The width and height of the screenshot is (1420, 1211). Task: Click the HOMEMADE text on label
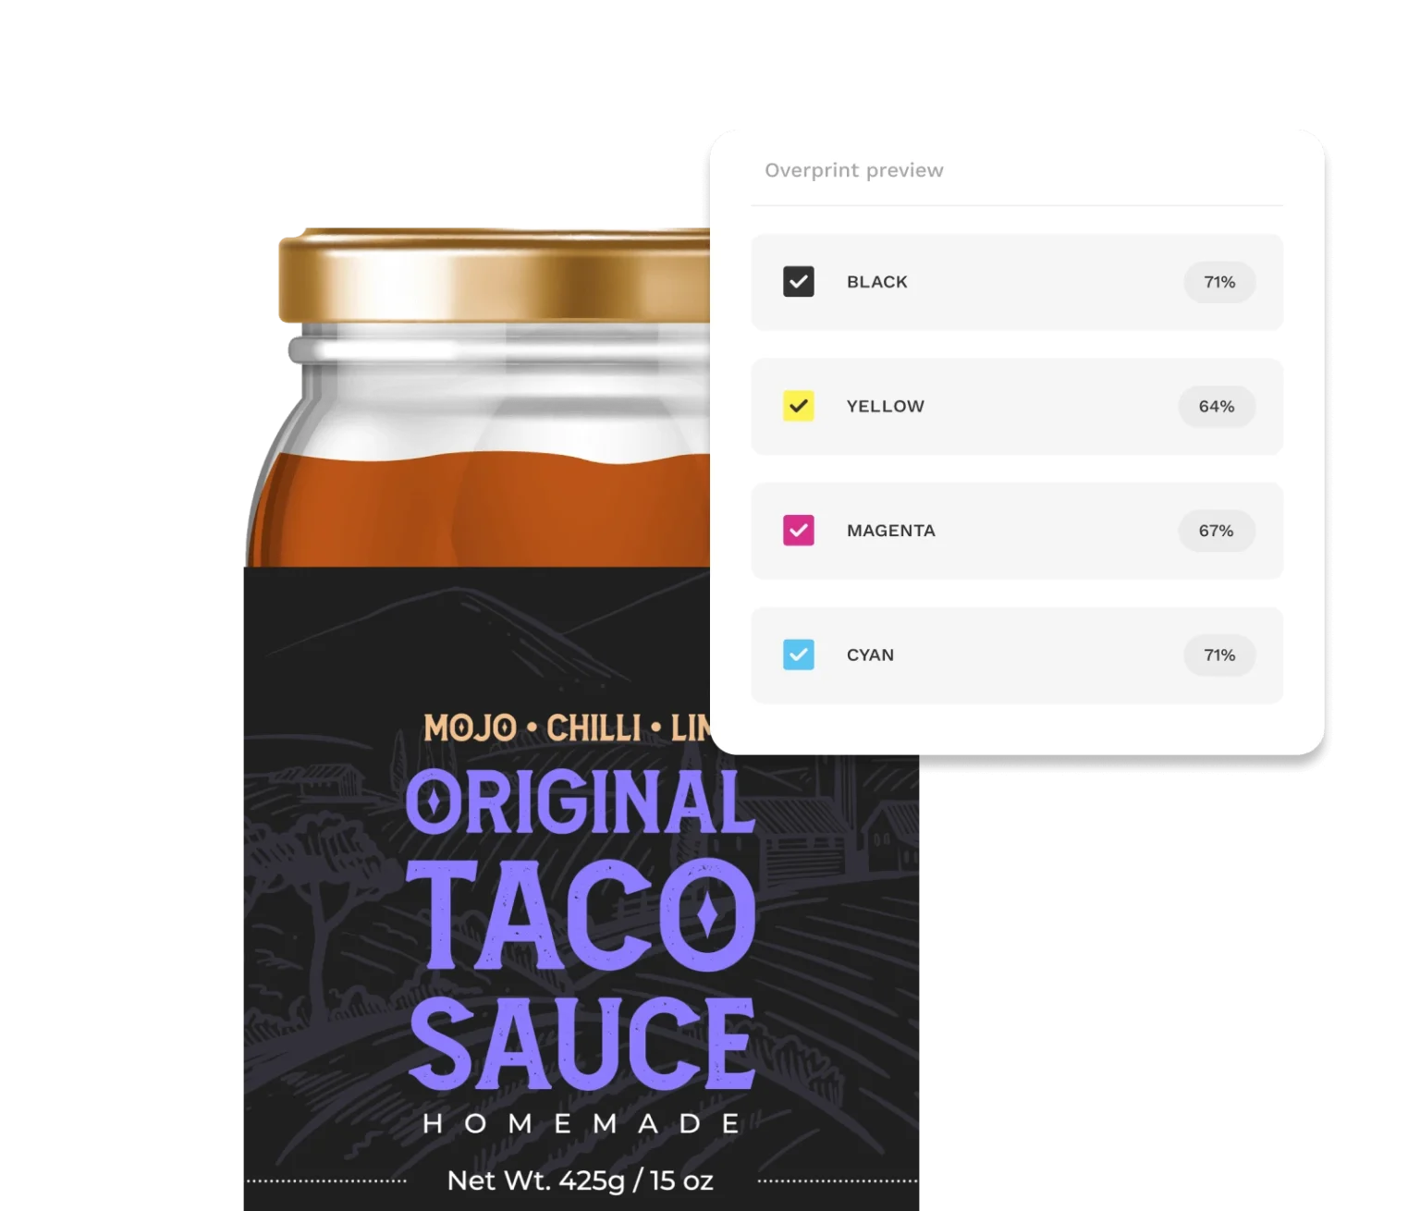tap(581, 1124)
